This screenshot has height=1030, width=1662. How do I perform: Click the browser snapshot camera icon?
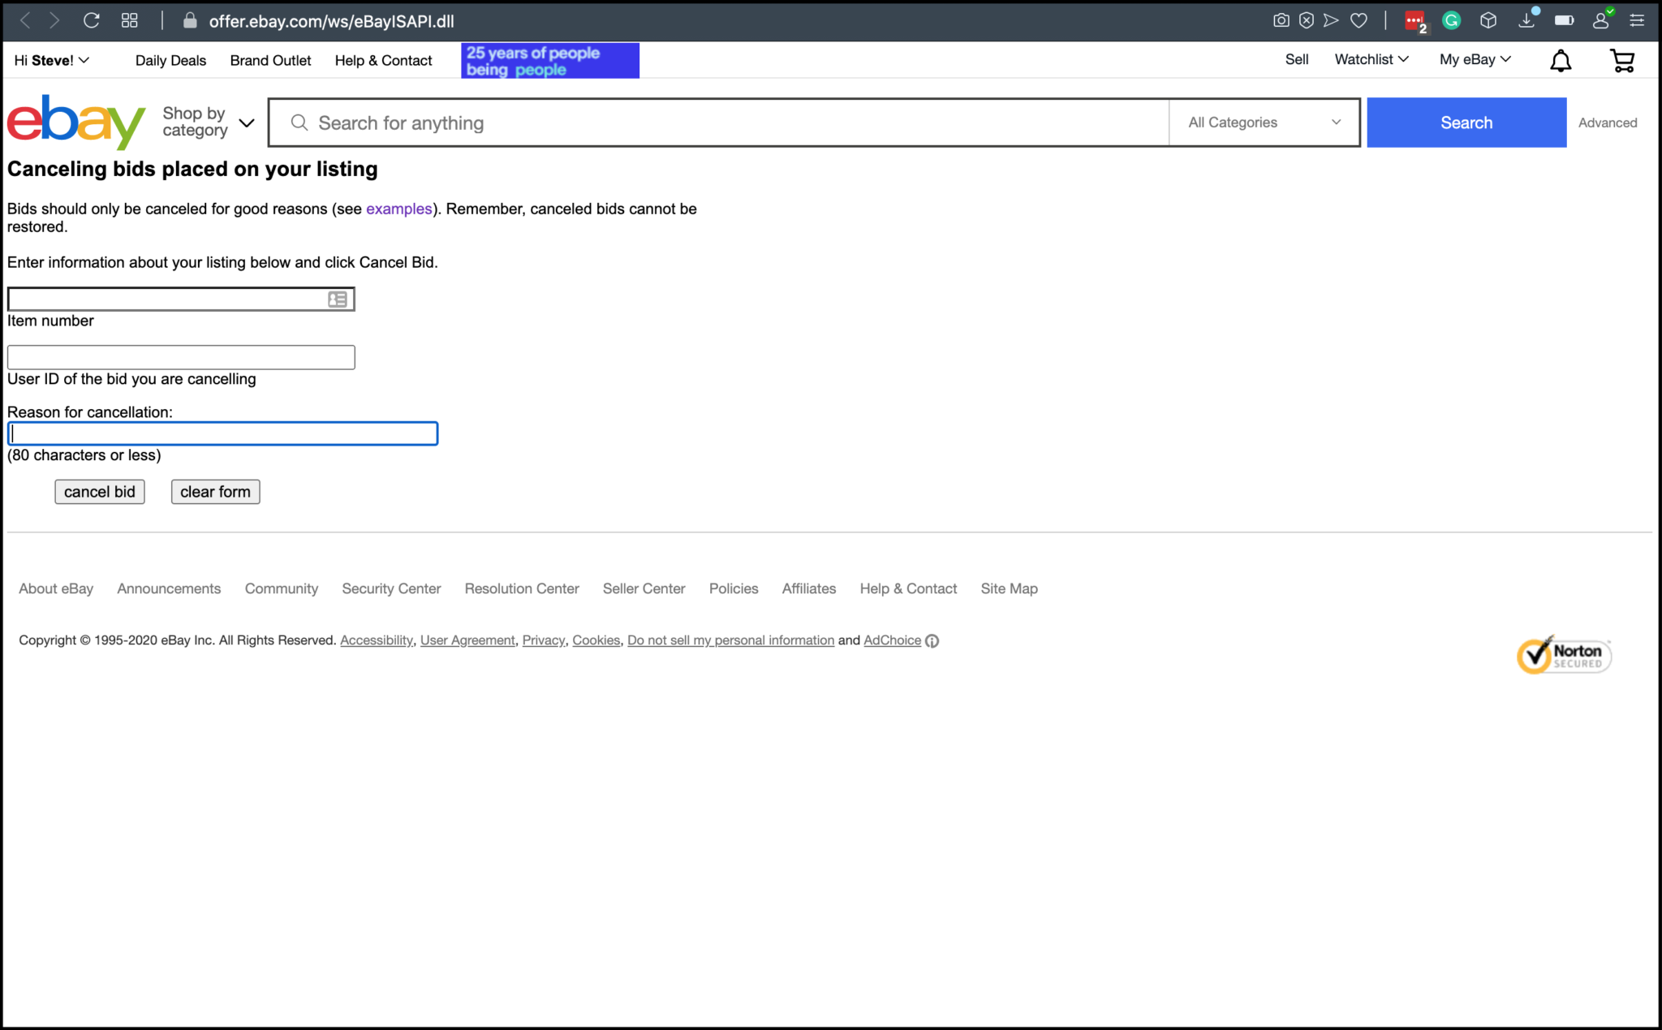point(1281,21)
